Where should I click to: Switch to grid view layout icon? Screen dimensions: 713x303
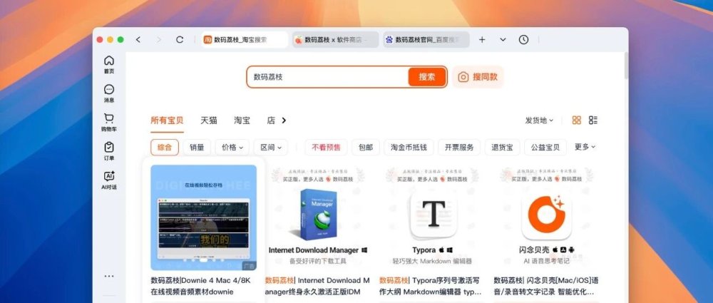point(577,120)
